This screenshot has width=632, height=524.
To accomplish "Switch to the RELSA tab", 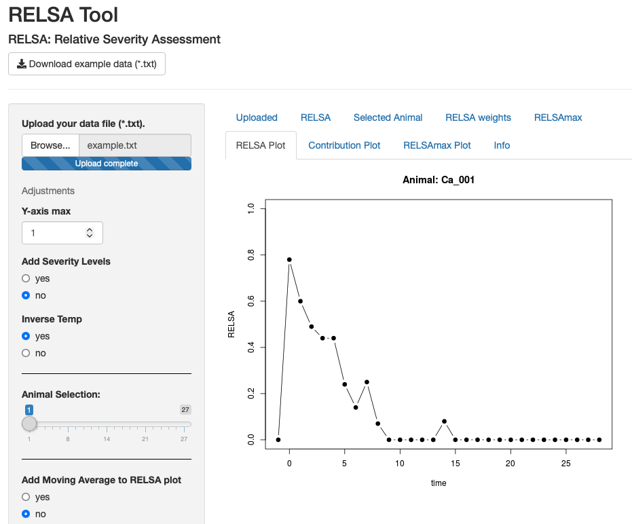I will pyautogui.click(x=315, y=117).
